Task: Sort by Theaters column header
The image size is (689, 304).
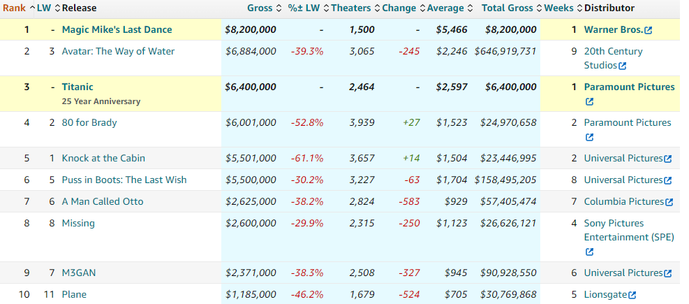Action: (351, 8)
